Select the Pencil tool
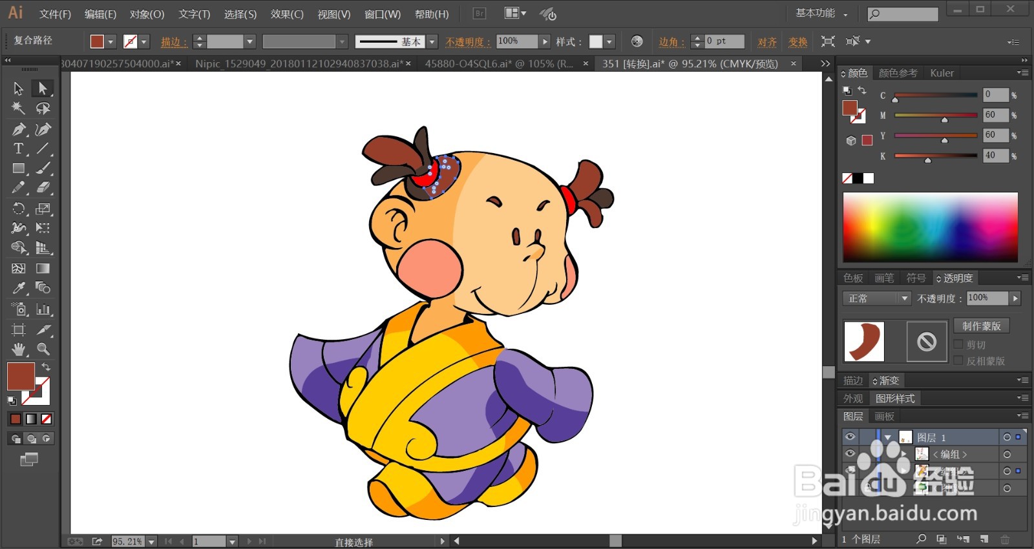 [x=18, y=188]
